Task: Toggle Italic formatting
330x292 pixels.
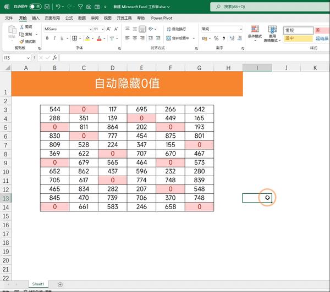Action: (54, 38)
